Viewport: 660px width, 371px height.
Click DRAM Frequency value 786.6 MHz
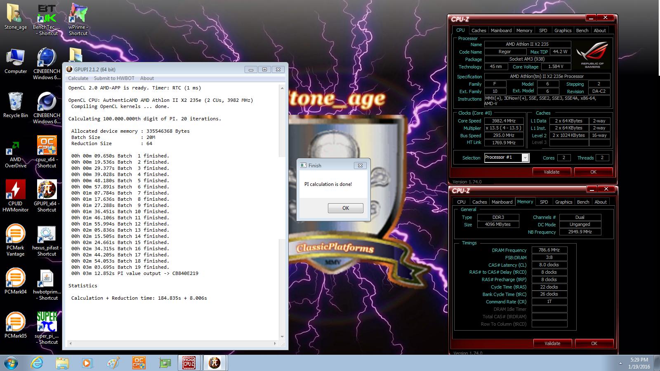549,250
